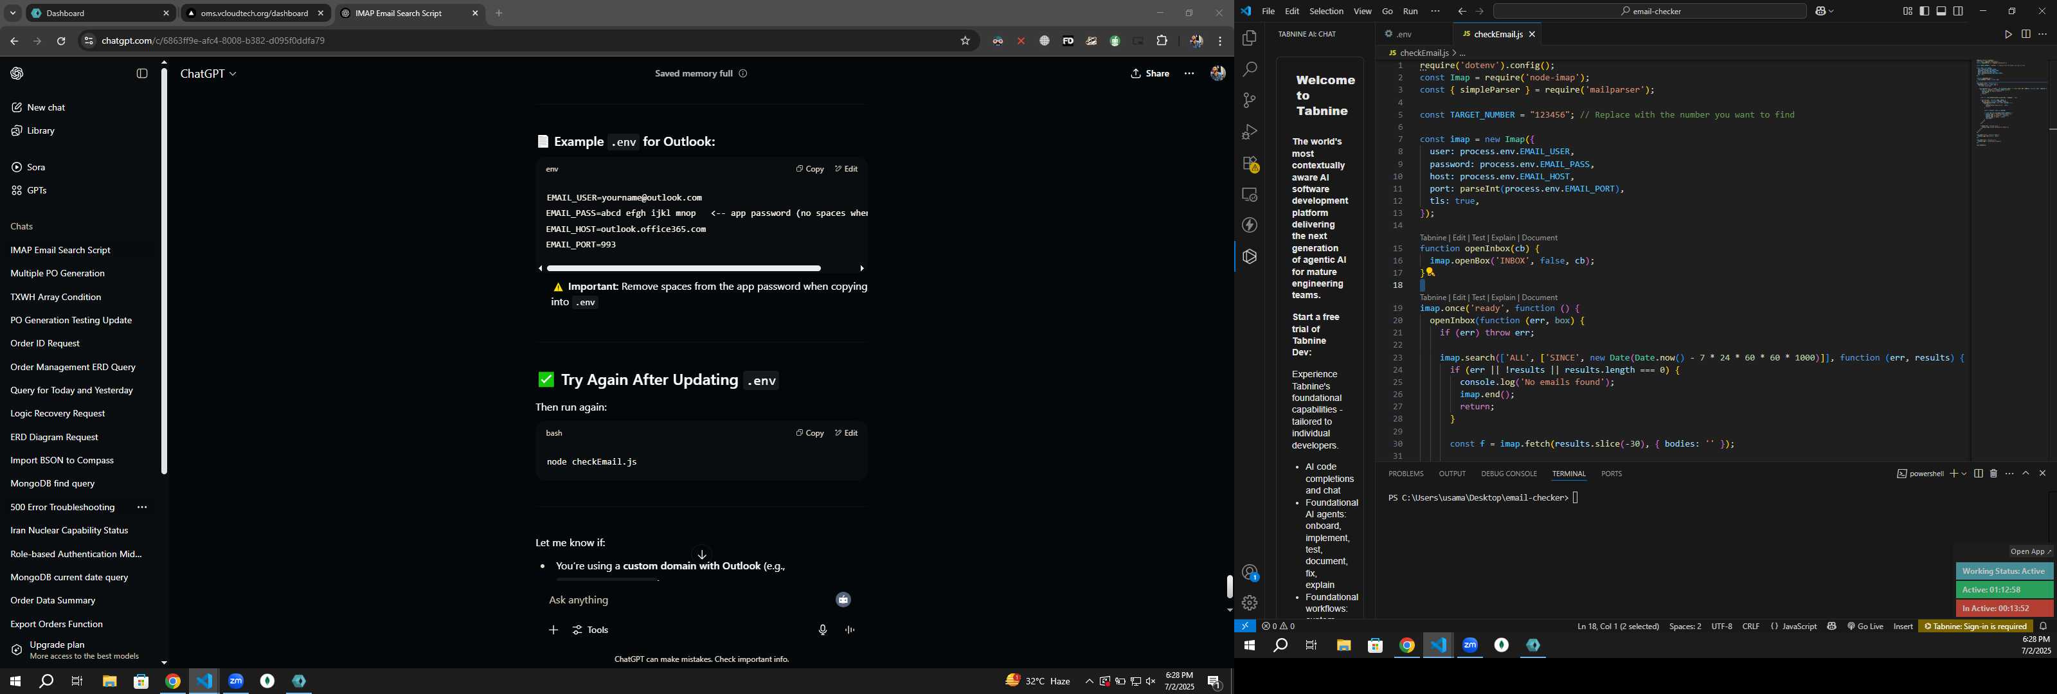This screenshot has width=2057, height=694.
Task: Switch to oms.vcloudtech.org dashboard Chrome tab
Action: (254, 13)
